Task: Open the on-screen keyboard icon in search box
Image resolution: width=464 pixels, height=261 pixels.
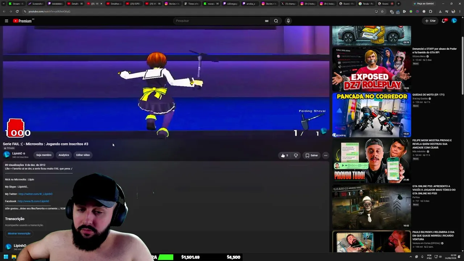Action: pos(266,21)
